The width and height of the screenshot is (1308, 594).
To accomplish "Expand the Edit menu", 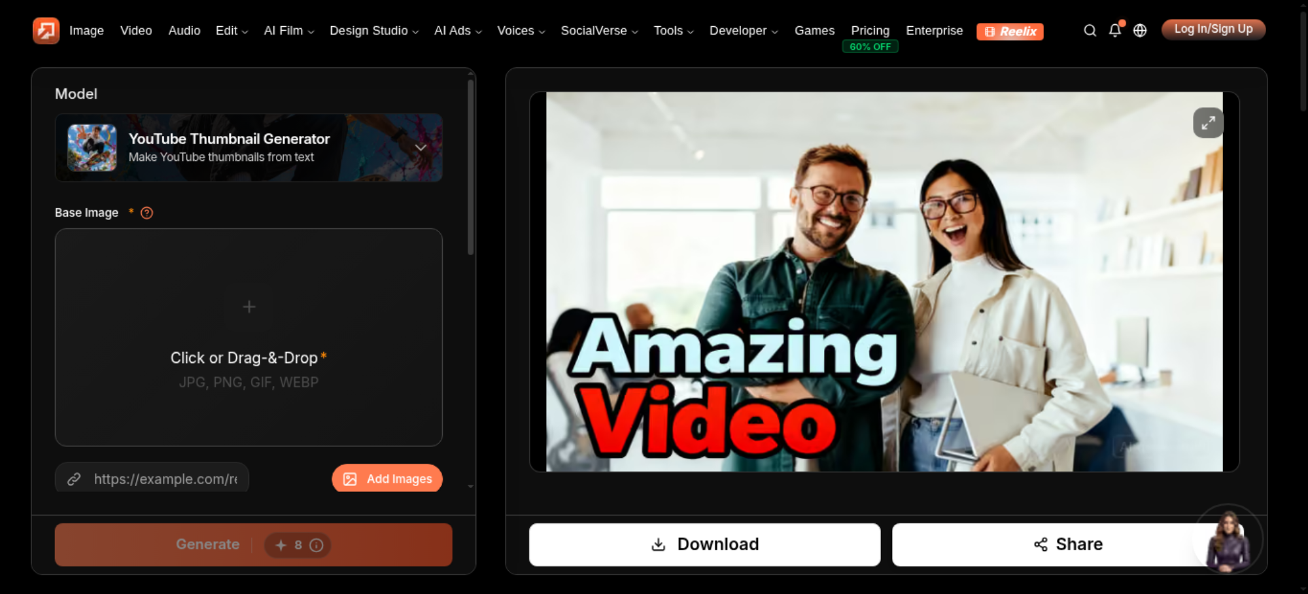I will click(x=232, y=30).
